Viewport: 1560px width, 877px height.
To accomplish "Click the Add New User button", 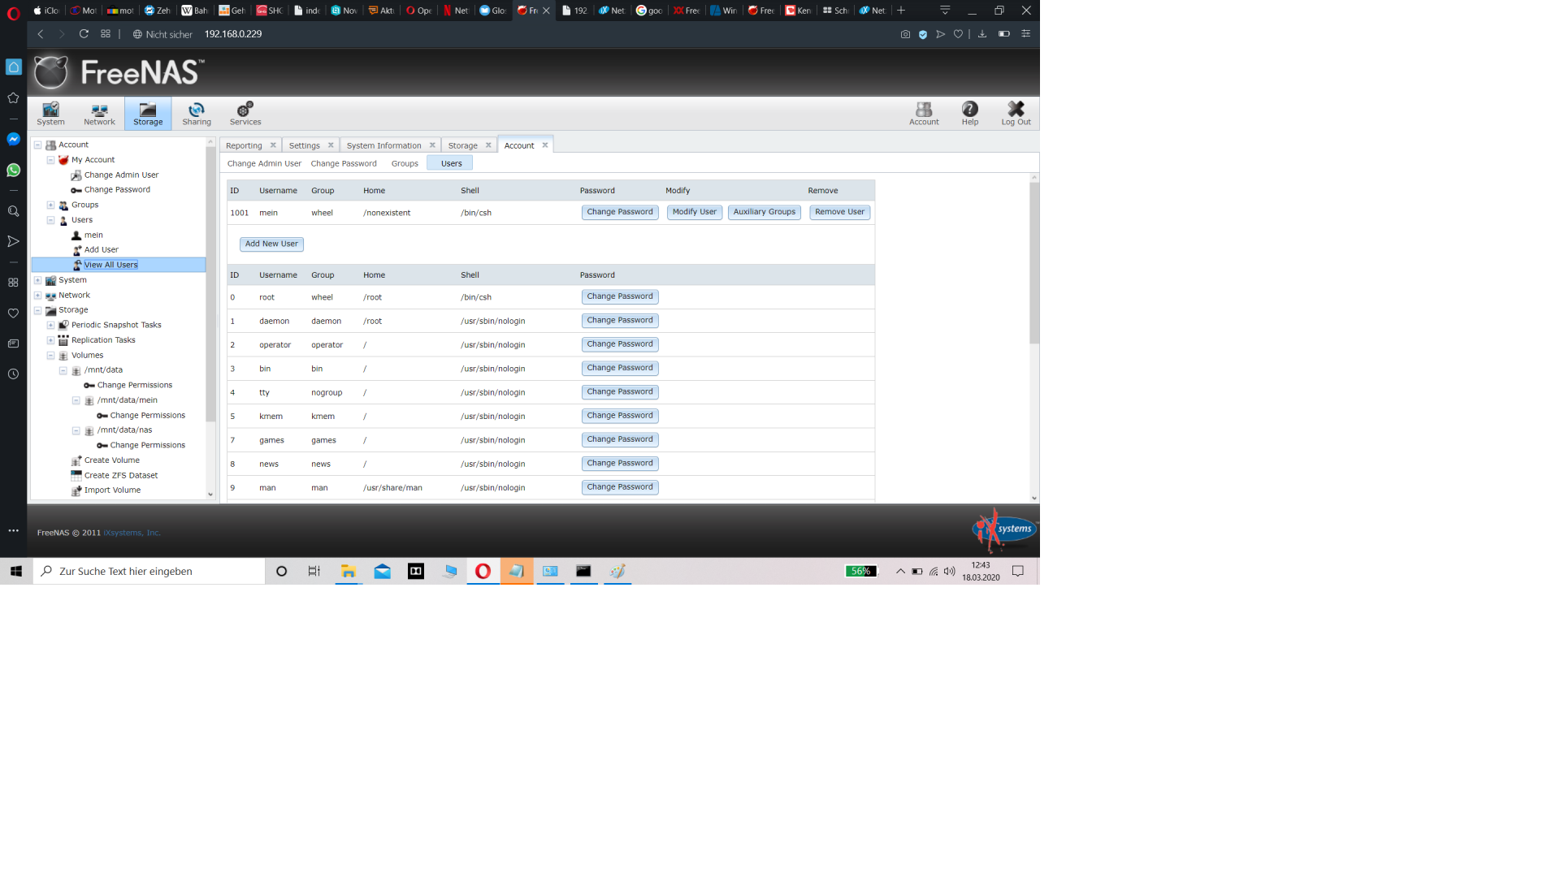I will pyautogui.click(x=271, y=244).
